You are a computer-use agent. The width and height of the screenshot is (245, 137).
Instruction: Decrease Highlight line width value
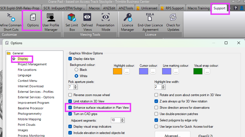pos(163,88)
